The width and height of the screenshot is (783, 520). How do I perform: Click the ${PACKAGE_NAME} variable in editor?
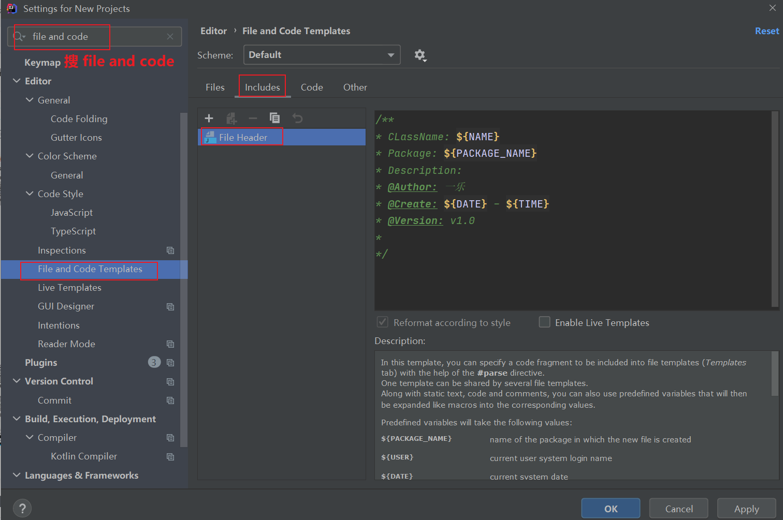(490, 153)
